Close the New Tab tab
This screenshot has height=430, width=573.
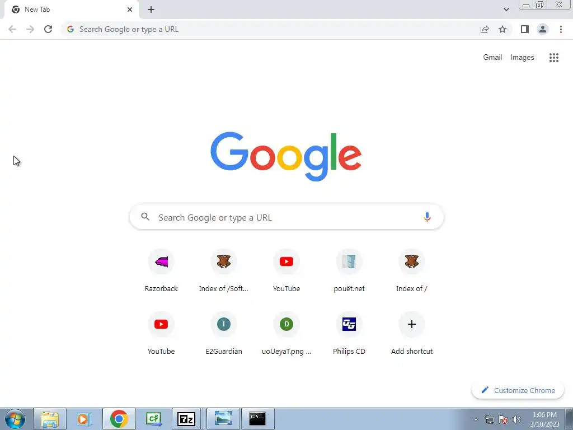point(130,10)
